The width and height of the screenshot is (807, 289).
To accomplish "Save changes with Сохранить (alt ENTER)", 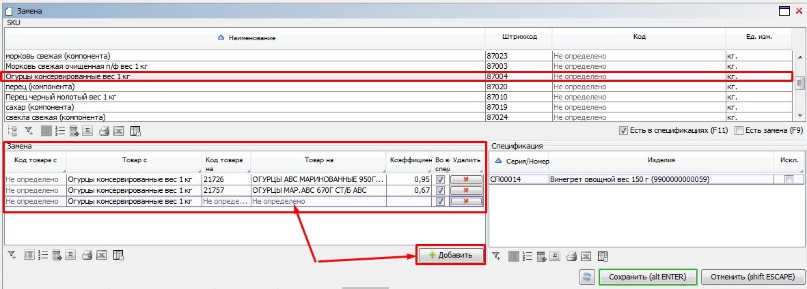I will tap(647, 277).
